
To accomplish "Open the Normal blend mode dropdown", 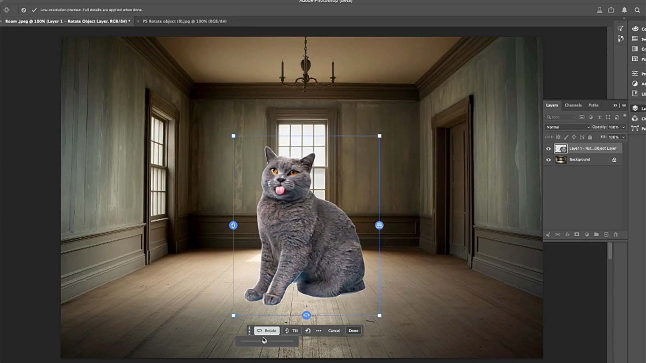I will (568, 127).
